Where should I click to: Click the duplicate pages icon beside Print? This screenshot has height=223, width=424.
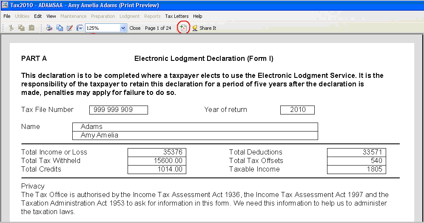(x=60, y=28)
